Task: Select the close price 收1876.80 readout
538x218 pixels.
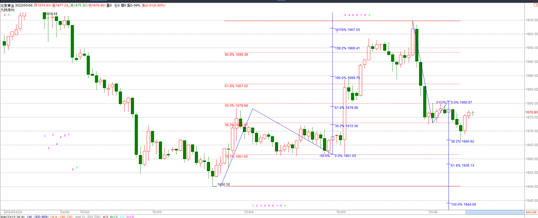Action: [97, 5]
